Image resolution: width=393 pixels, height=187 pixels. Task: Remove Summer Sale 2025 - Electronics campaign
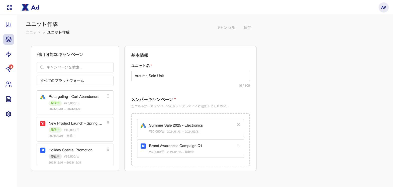click(x=238, y=125)
